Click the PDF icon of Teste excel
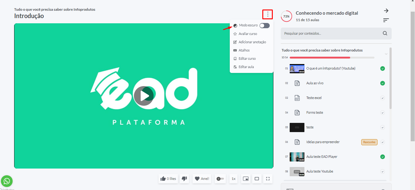The image size is (415, 190). [297, 98]
